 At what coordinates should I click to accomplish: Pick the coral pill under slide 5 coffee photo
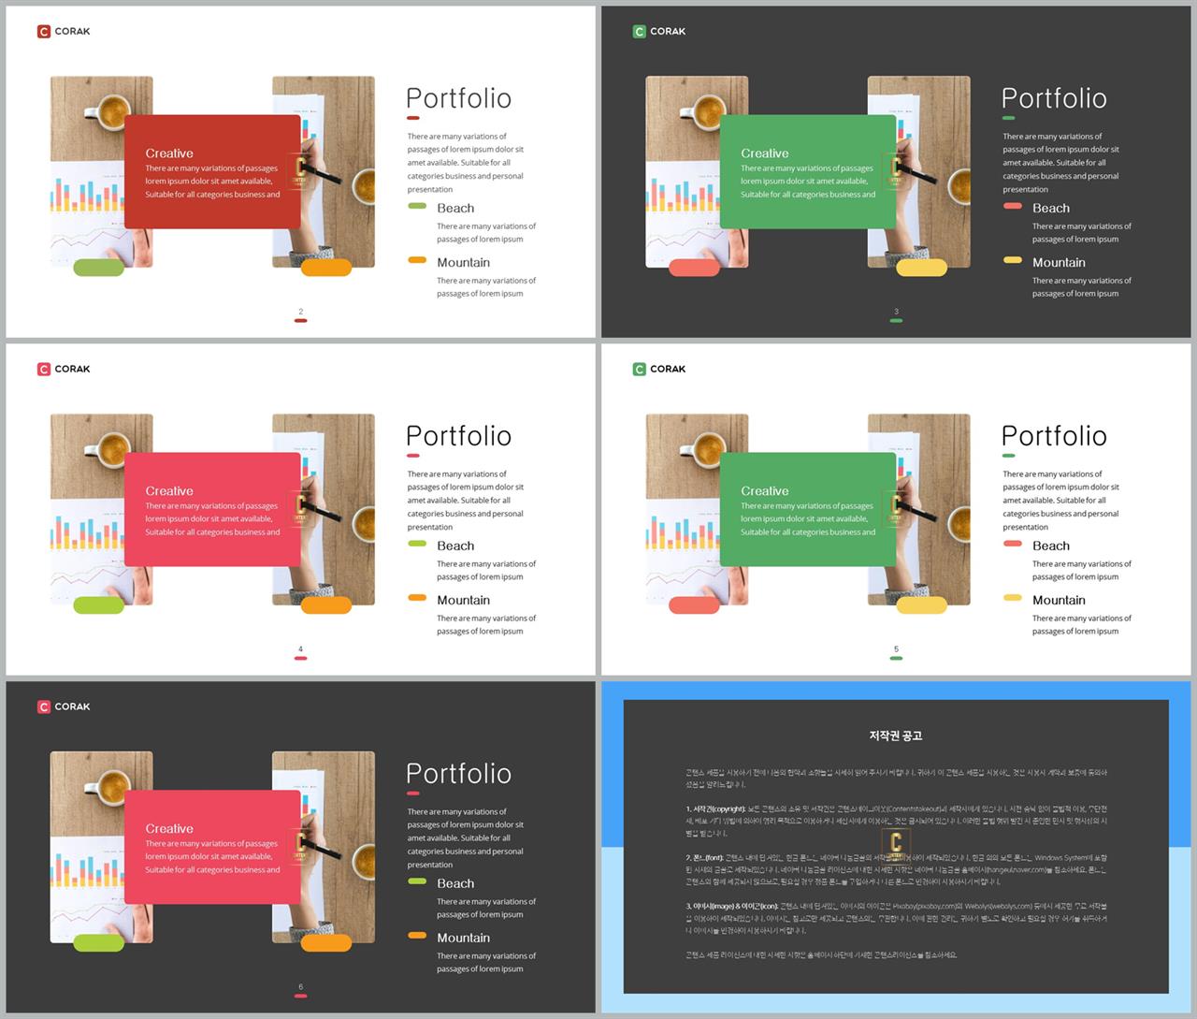tap(695, 605)
